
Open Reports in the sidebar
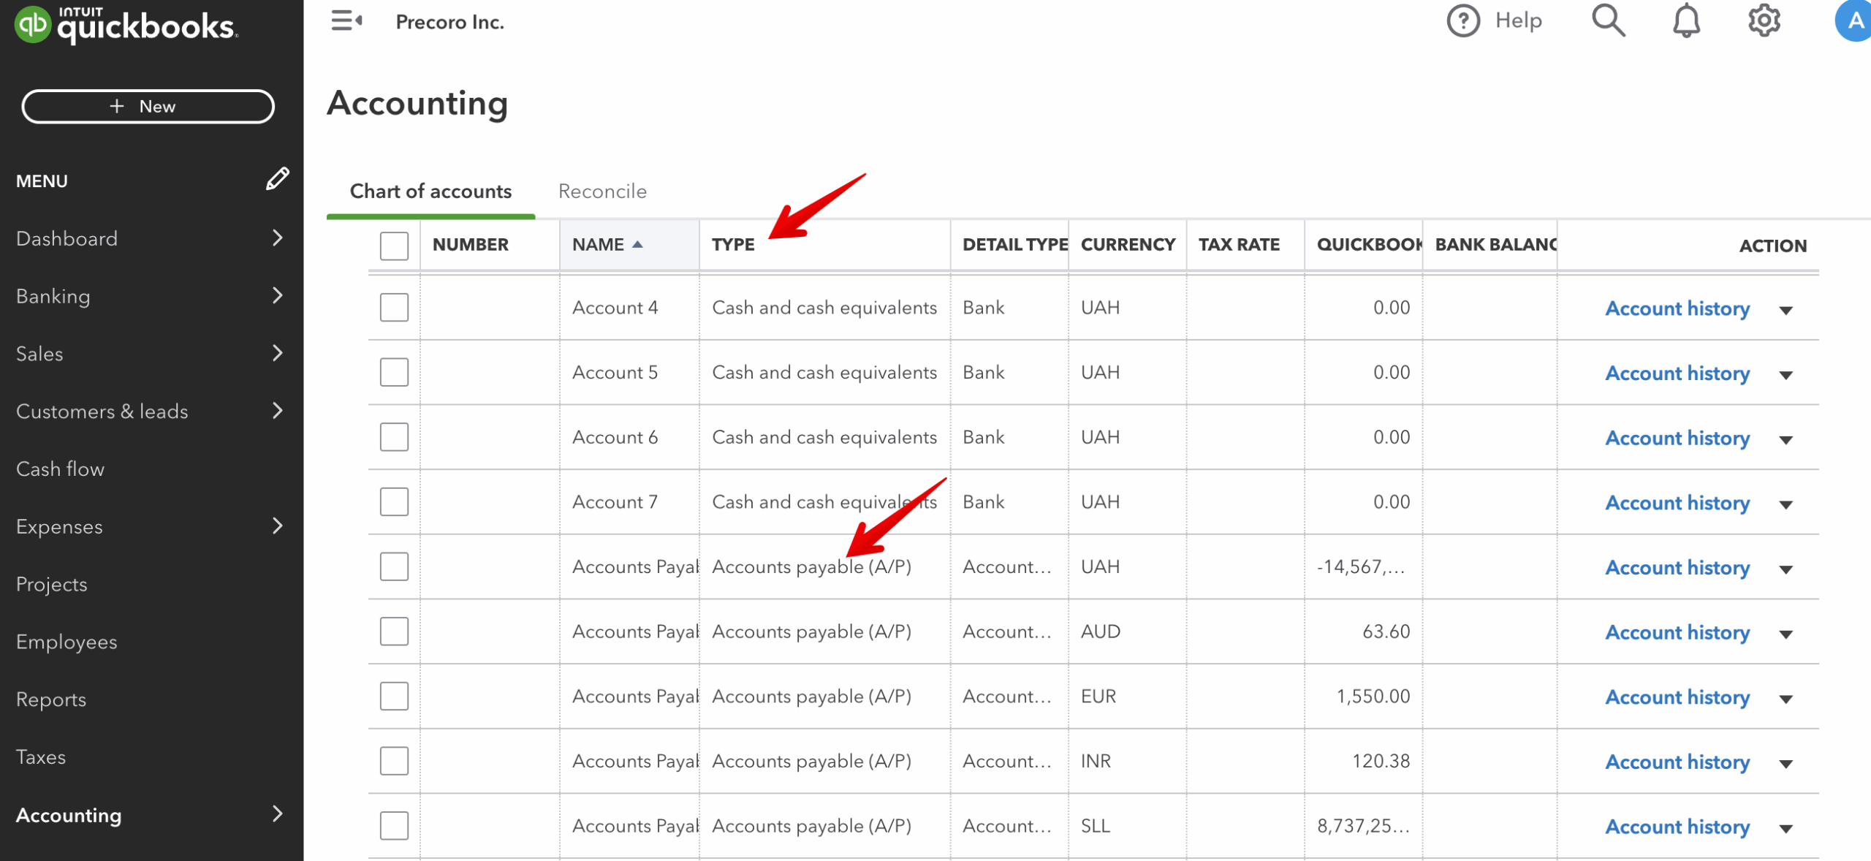click(x=51, y=699)
